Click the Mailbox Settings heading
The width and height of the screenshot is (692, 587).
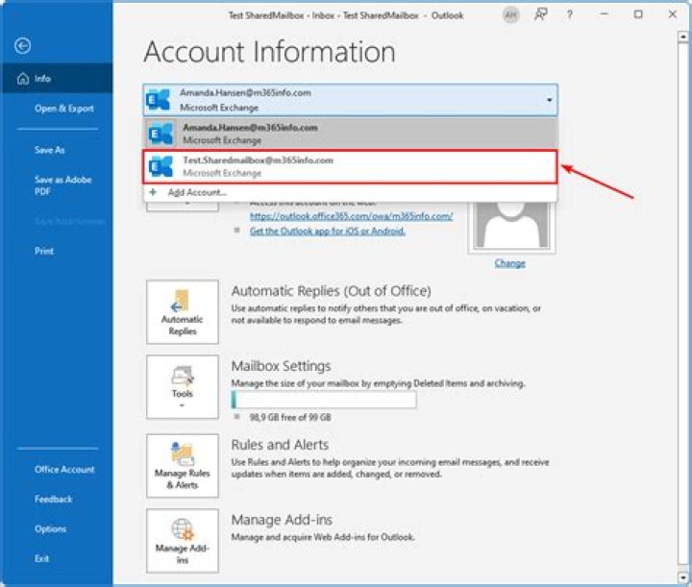pos(281,366)
